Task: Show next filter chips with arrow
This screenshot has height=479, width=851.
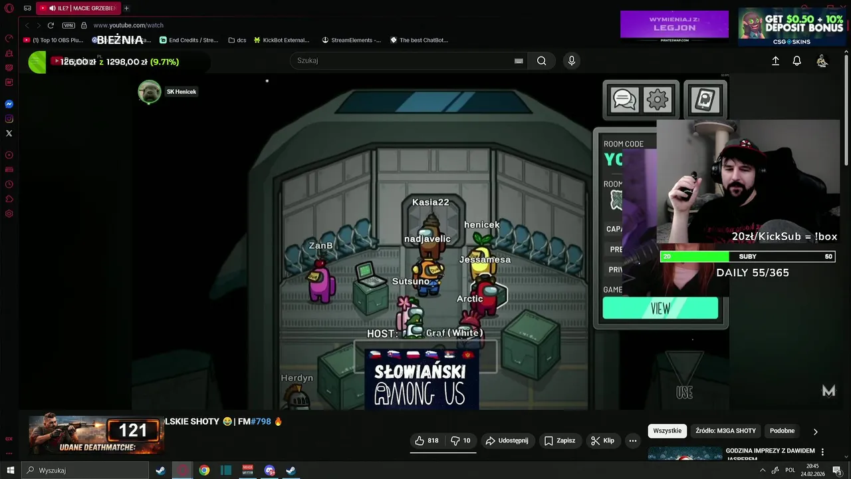Action: tap(816, 431)
